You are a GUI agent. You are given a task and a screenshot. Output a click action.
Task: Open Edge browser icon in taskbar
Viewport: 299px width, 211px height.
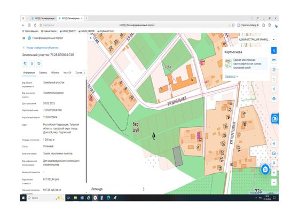[108, 198]
